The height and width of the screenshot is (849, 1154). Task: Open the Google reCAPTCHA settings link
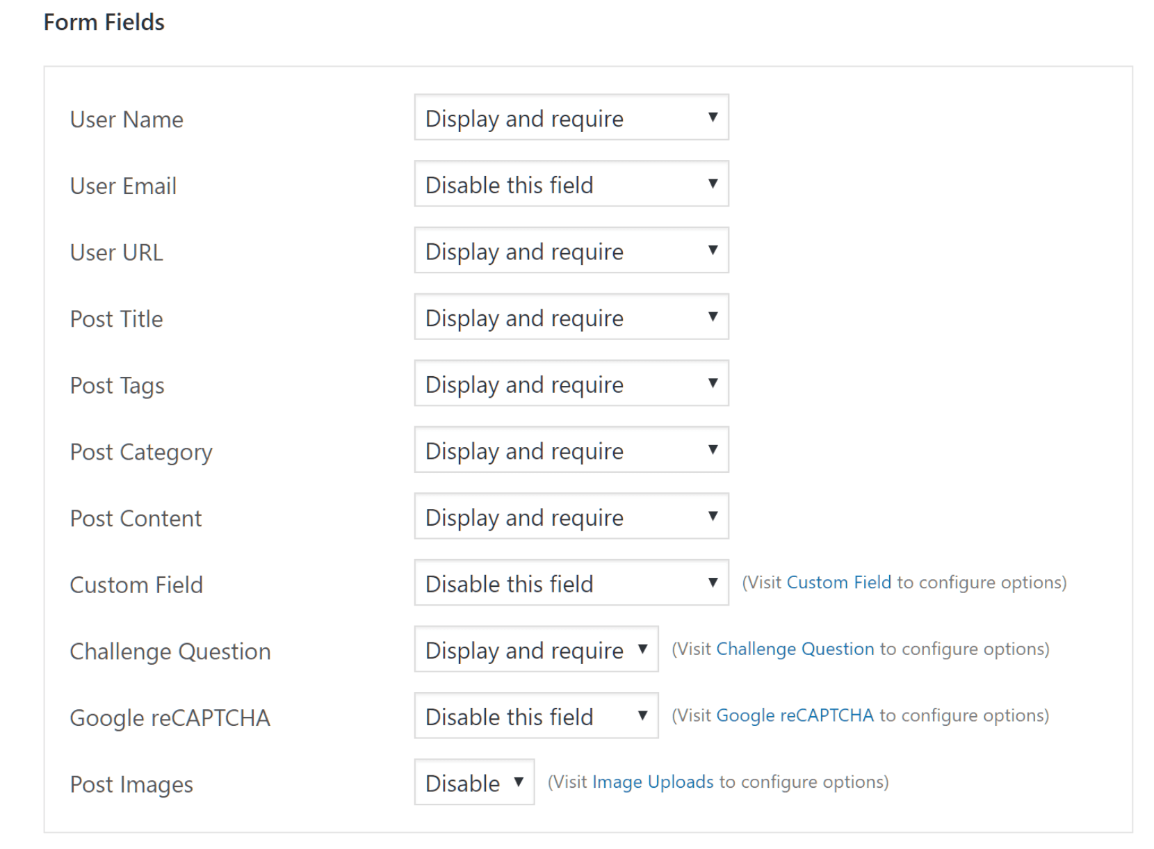795,715
